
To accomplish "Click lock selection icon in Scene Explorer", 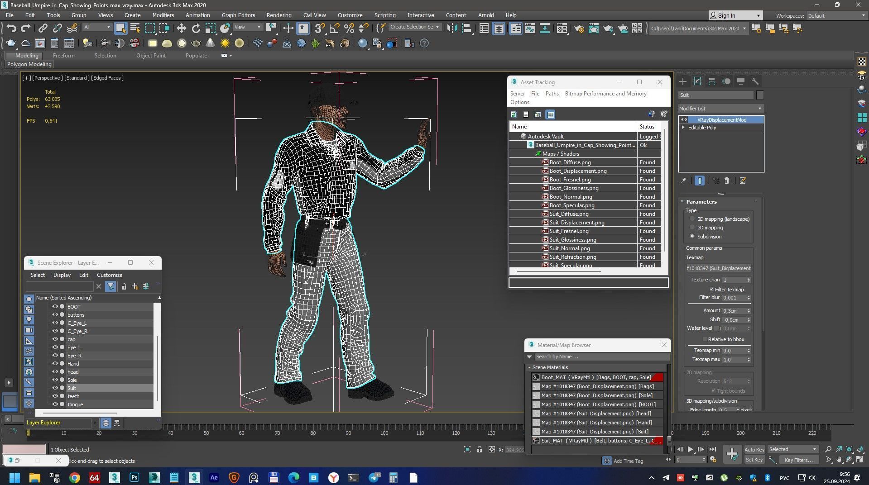I will point(124,286).
